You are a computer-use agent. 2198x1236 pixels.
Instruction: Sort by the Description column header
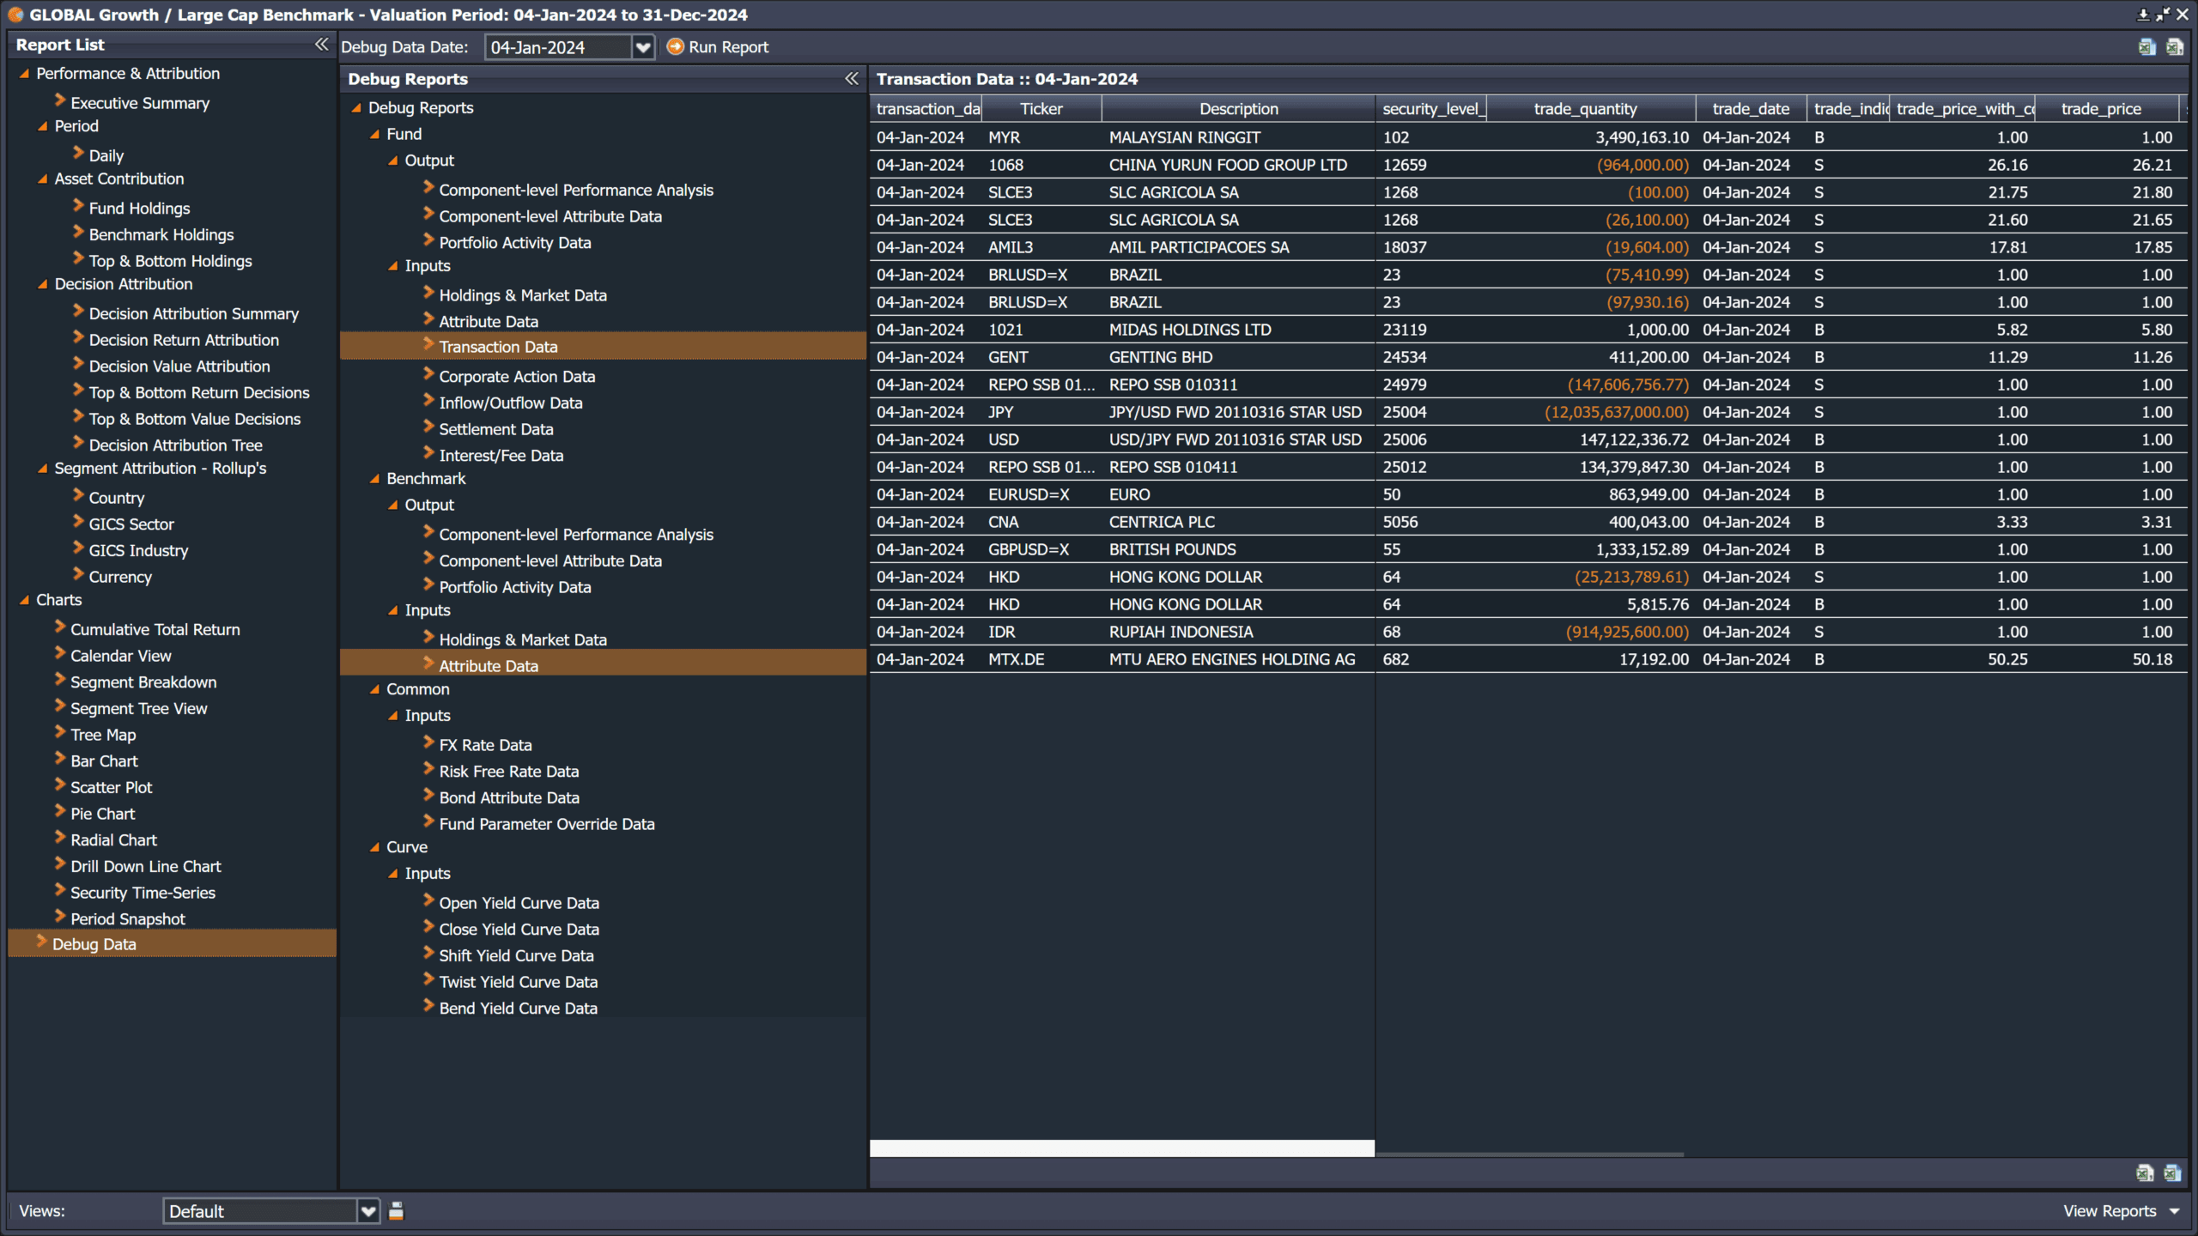point(1238,109)
